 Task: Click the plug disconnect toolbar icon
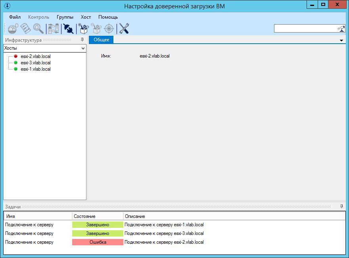pyautogui.click(x=69, y=29)
